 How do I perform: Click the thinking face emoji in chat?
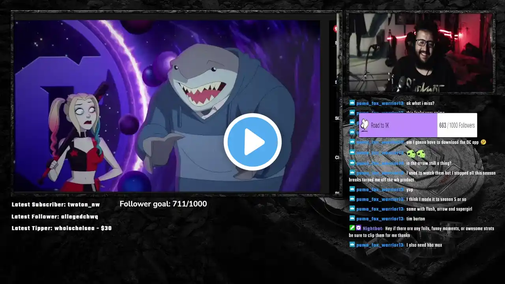(x=483, y=142)
